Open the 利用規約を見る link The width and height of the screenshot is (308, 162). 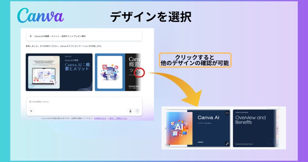(x=100, y=118)
